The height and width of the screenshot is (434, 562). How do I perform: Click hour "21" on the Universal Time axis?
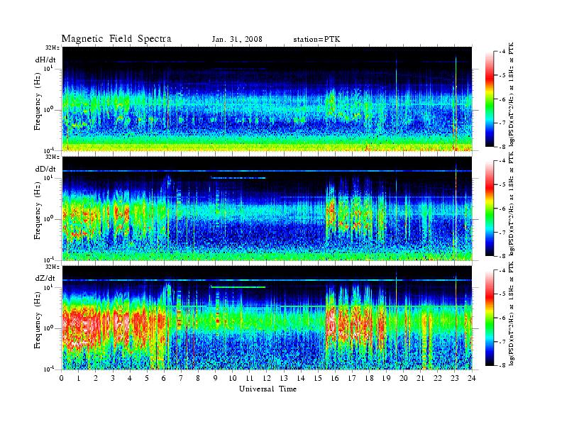[420, 378]
